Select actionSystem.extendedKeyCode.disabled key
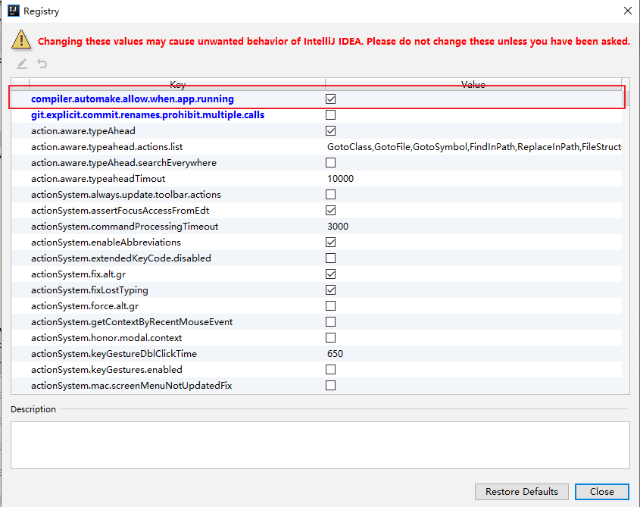 121,258
